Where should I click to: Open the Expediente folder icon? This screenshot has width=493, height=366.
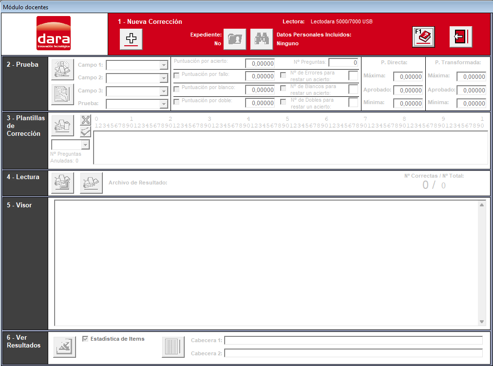tap(234, 39)
